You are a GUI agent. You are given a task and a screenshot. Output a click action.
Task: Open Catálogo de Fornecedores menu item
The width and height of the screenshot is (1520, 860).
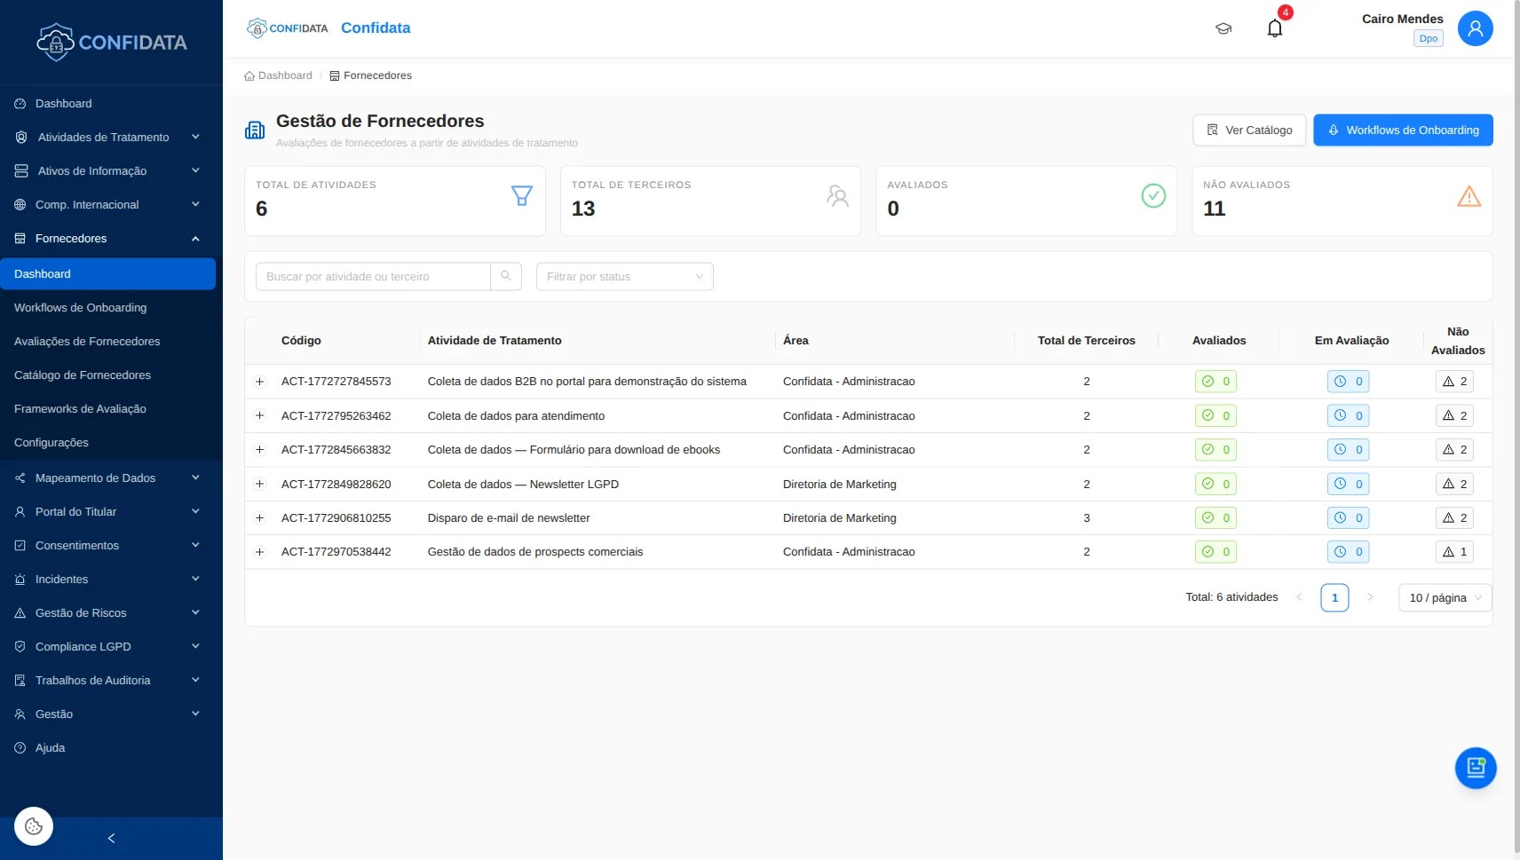pos(83,375)
